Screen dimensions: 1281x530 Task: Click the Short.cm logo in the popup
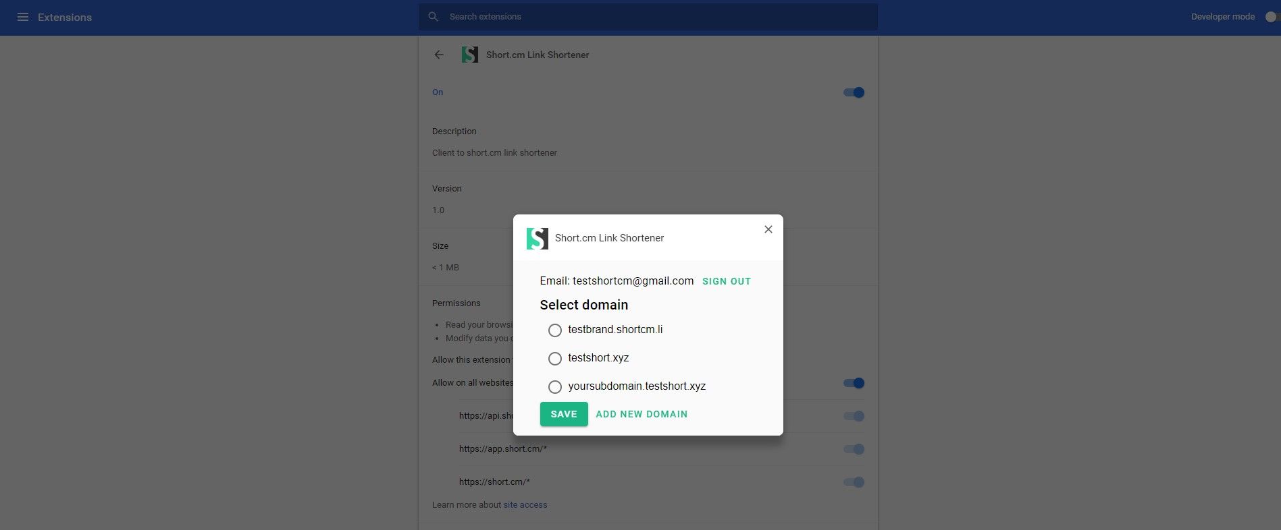[538, 238]
